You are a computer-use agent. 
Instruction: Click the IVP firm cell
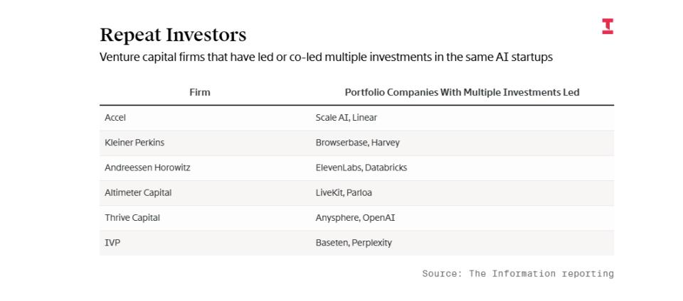click(x=112, y=243)
